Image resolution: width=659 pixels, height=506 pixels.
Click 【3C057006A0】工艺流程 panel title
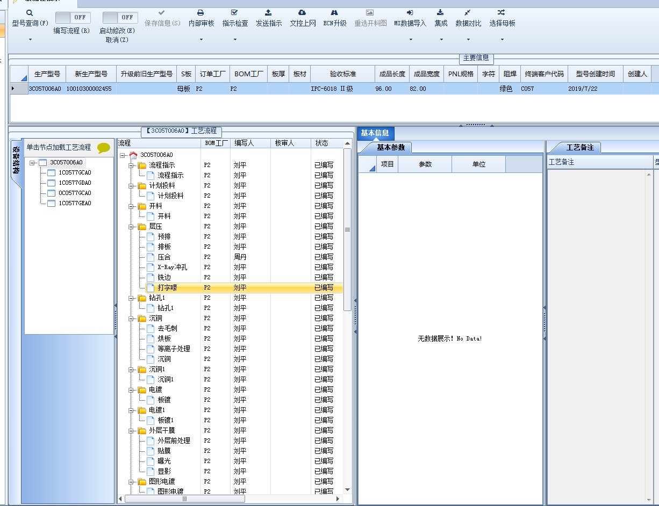click(181, 131)
